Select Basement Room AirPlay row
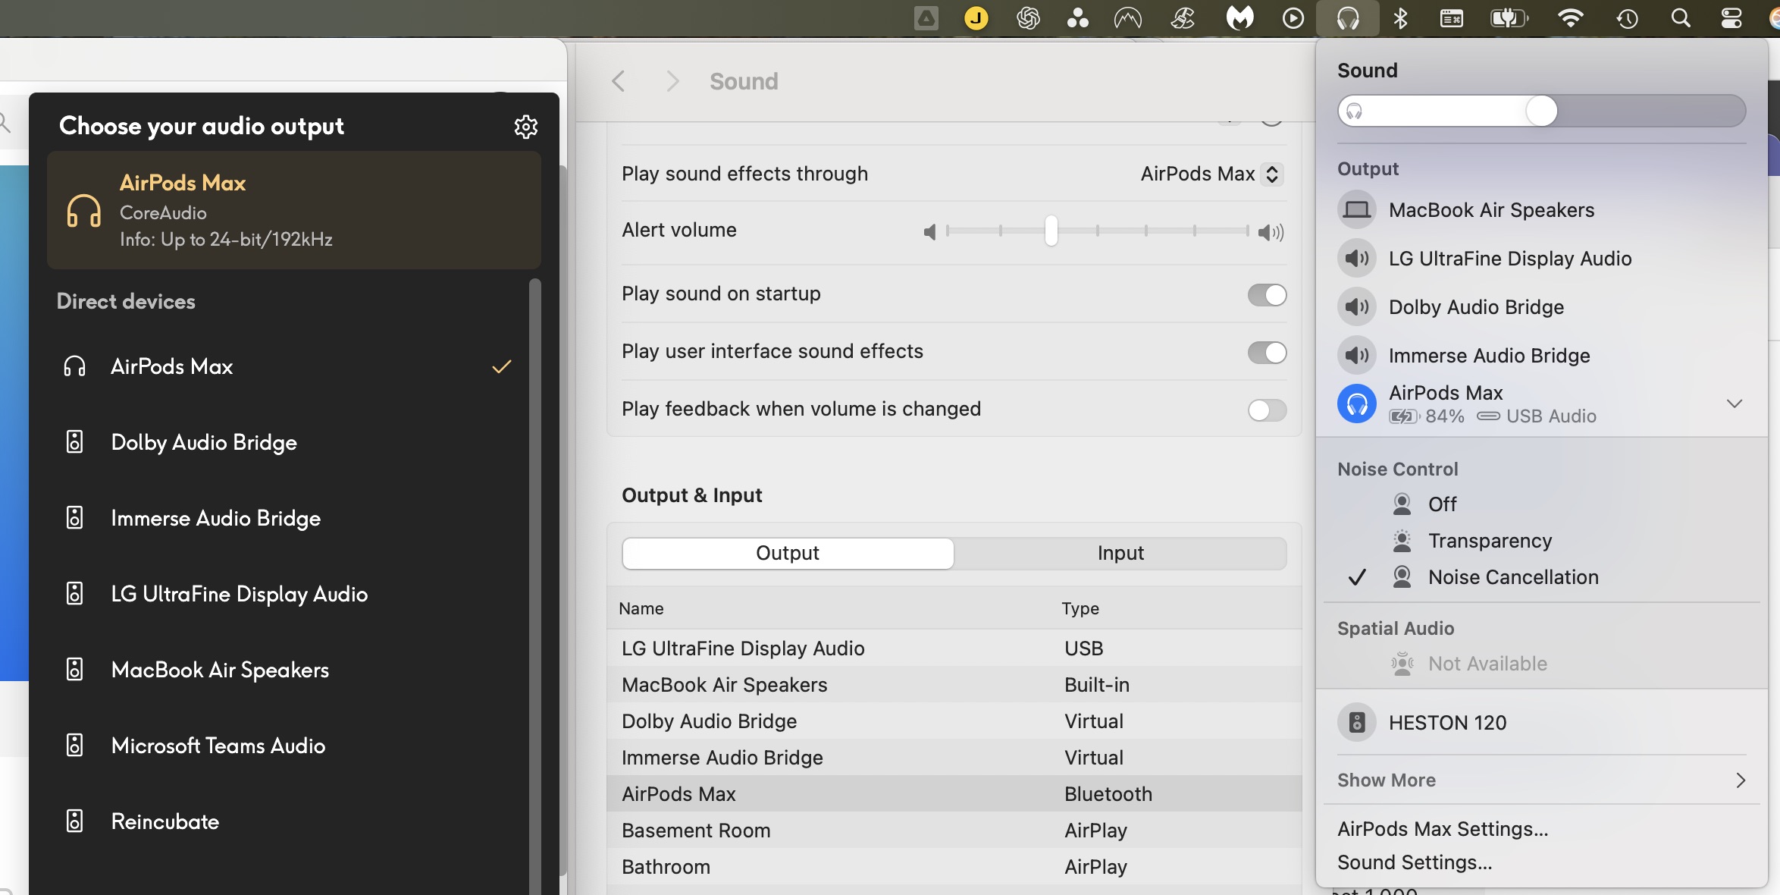 pyautogui.click(x=954, y=831)
